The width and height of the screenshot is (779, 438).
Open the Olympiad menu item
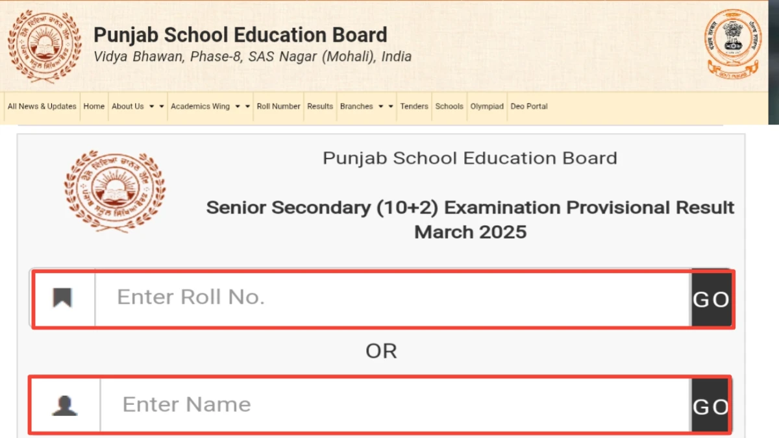pyautogui.click(x=487, y=106)
